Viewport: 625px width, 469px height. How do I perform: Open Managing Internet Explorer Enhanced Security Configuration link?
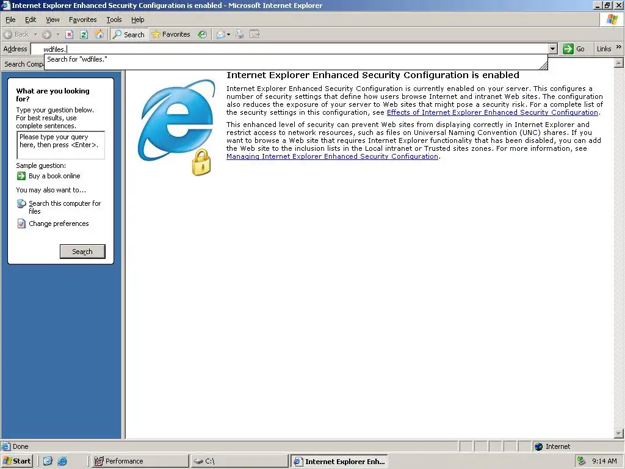point(332,156)
